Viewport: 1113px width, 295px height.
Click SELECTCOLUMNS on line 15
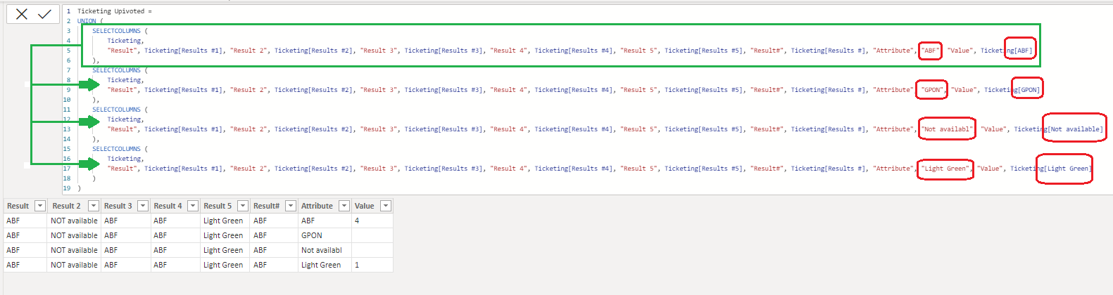pos(117,149)
